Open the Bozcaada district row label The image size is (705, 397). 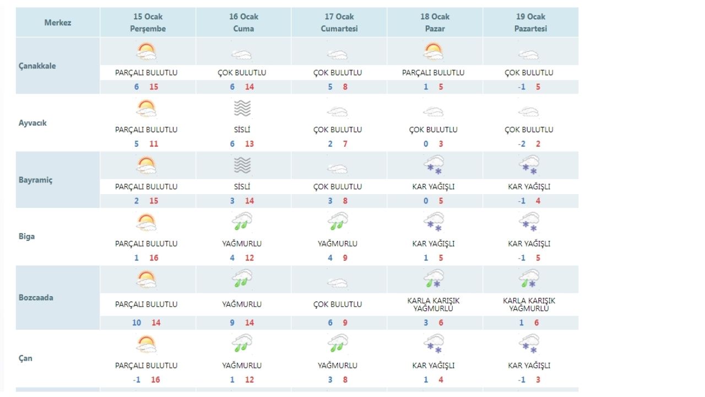[36, 298]
